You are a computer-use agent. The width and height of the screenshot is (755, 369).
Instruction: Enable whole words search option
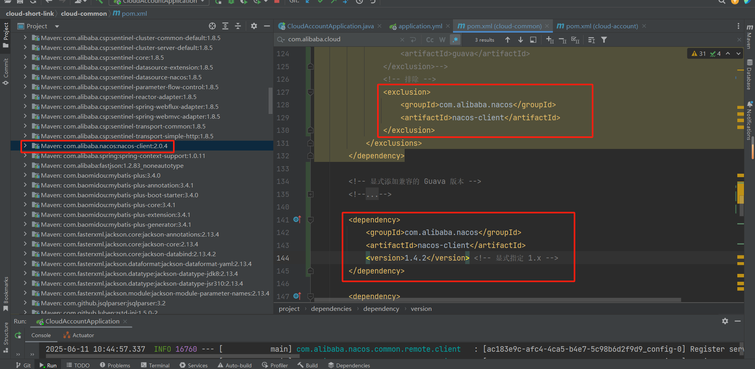[x=442, y=39]
